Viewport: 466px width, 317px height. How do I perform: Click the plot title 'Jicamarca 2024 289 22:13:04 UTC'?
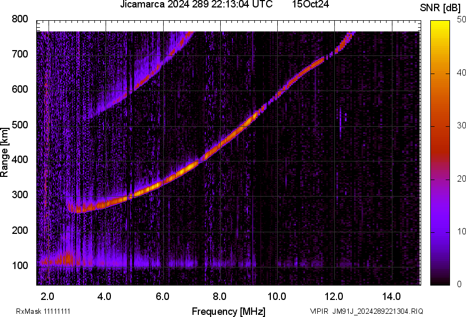coord(196,4)
